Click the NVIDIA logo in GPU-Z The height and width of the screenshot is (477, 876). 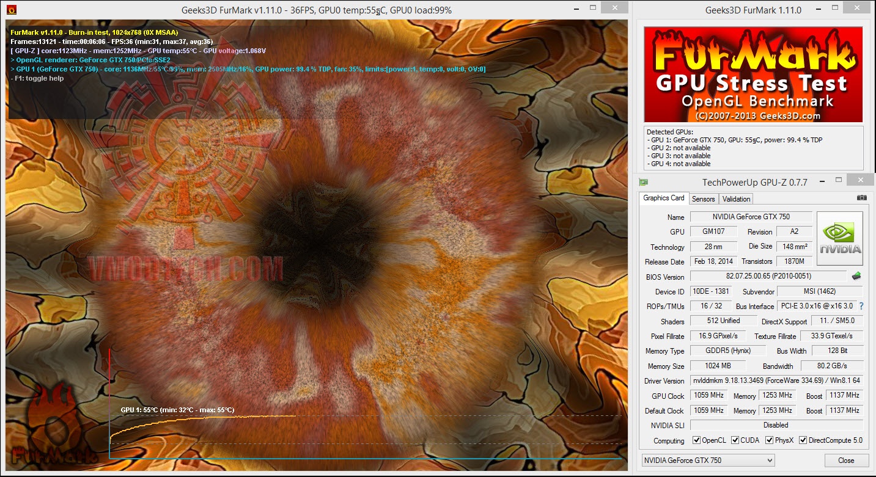click(840, 239)
